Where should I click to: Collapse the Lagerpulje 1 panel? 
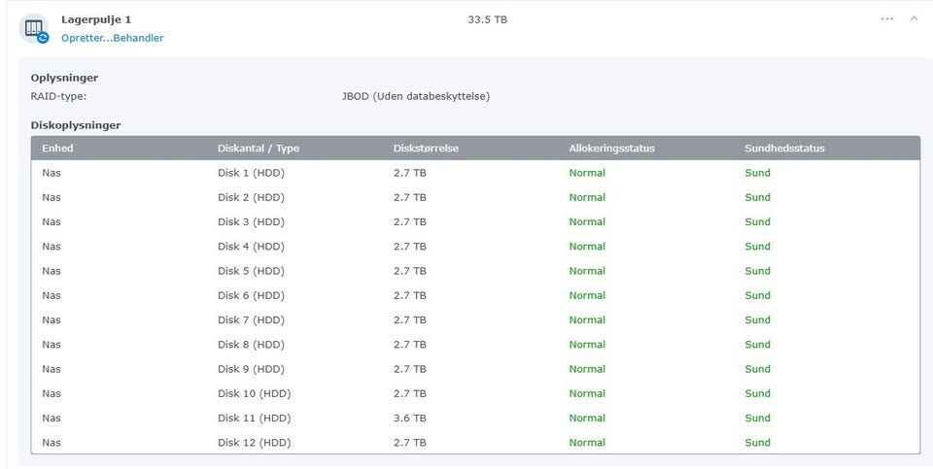pyautogui.click(x=914, y=19)
